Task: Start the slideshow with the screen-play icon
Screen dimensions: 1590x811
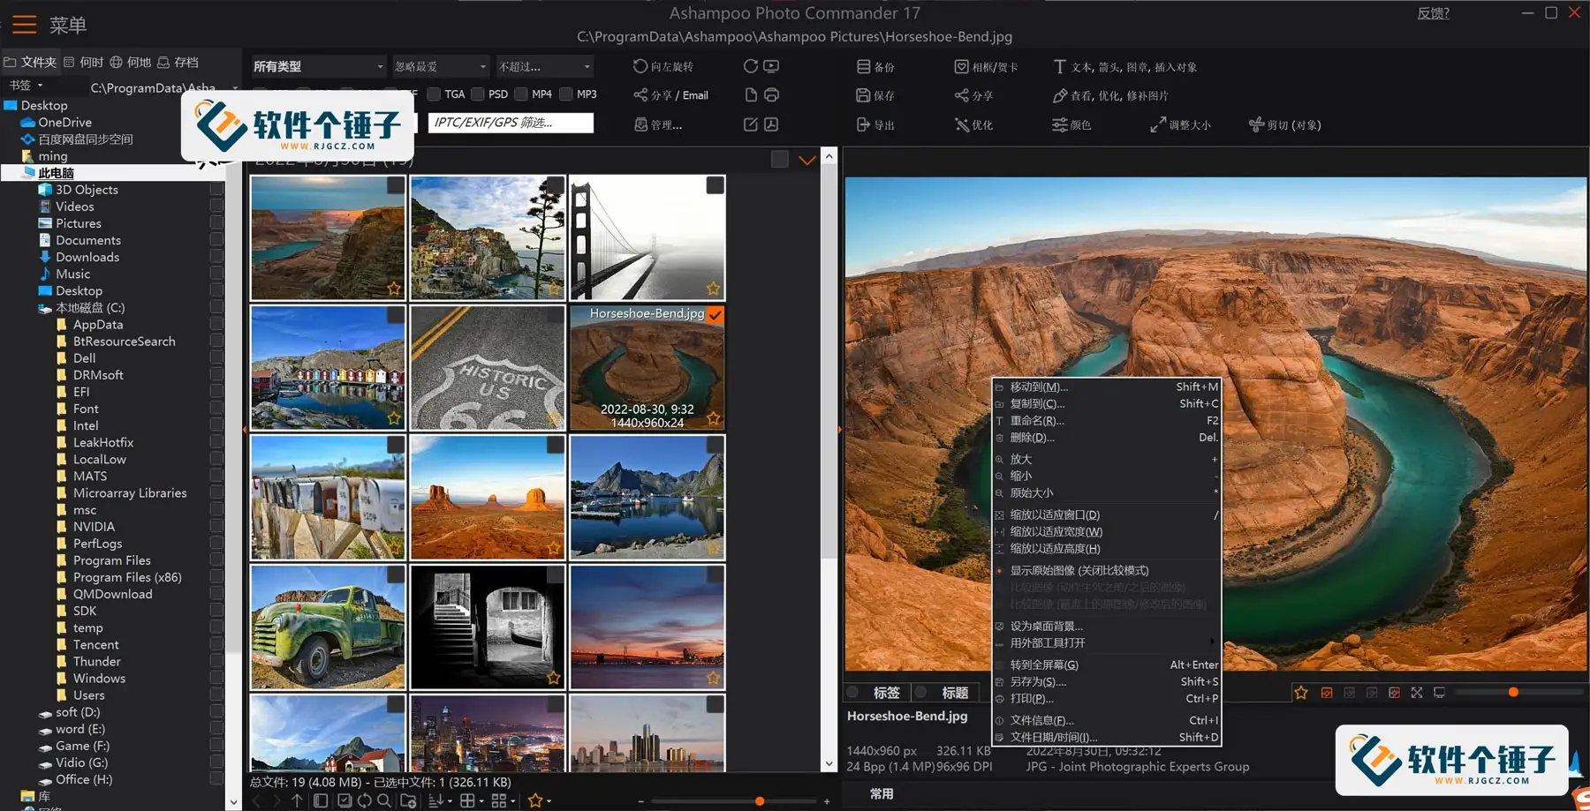Action: [x=771, y=66]
